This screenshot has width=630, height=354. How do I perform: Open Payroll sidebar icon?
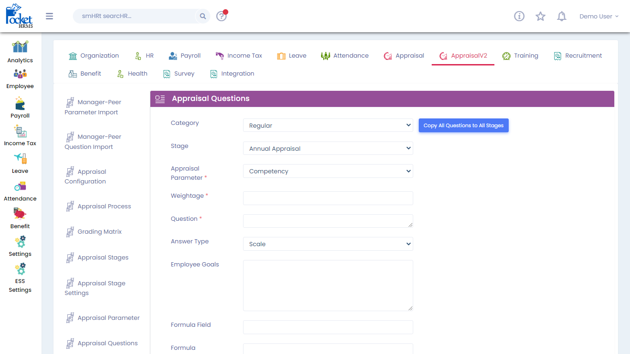(x=20, y=107)
